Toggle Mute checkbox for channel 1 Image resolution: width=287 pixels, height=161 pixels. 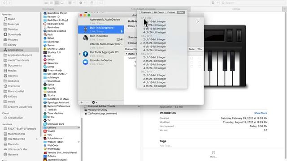[x=191, y=62]
